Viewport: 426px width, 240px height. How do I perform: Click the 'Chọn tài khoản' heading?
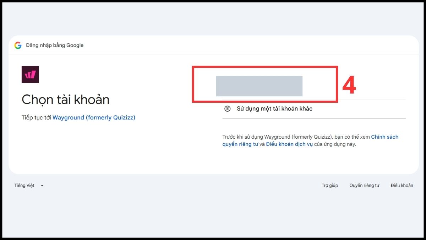pos(65,100)
